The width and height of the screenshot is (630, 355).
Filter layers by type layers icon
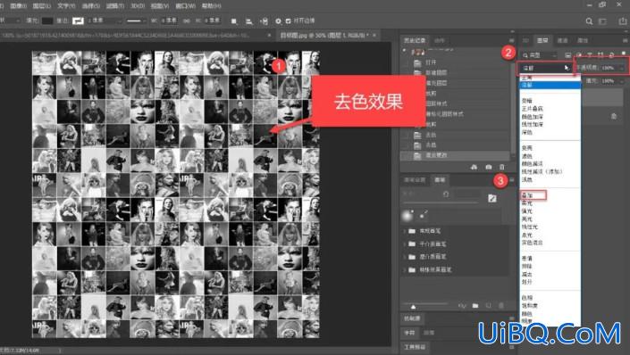coord(590,55)
